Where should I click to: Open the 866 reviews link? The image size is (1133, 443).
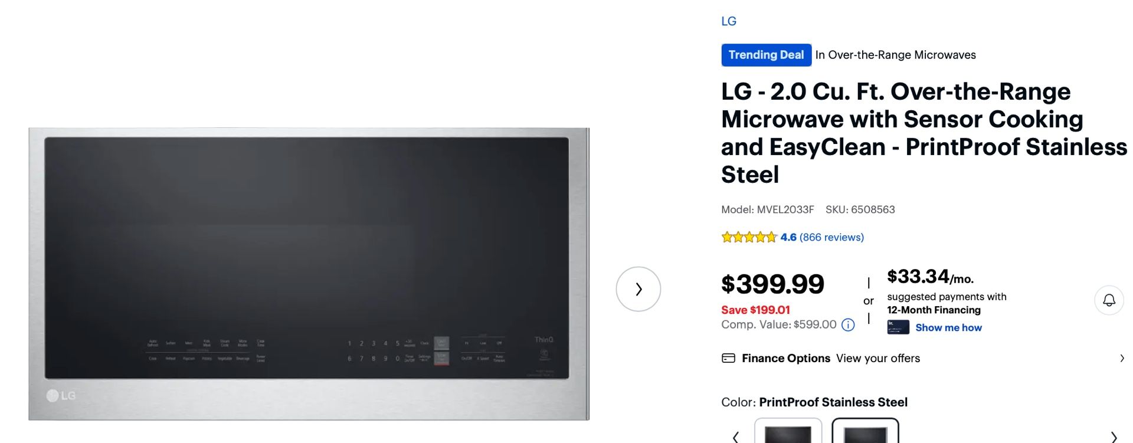click(x=831, y=237)
